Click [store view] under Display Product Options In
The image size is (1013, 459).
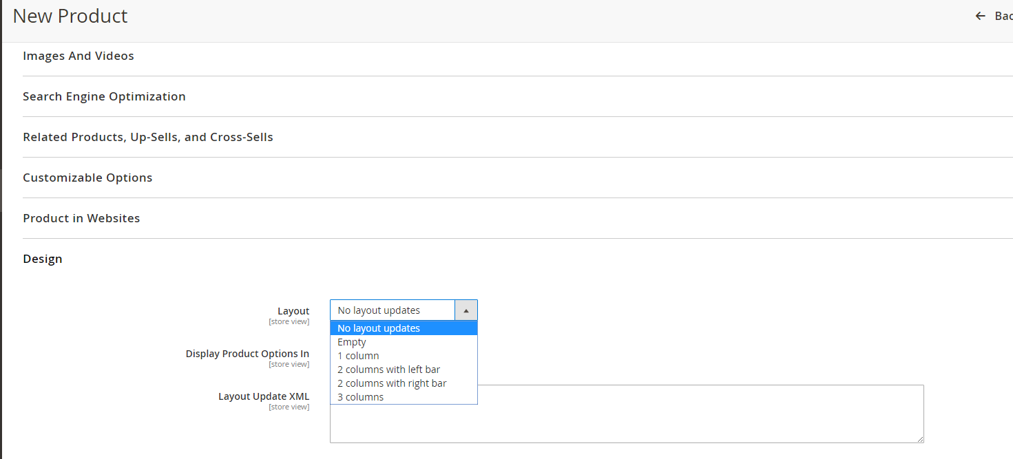click(x=289, y=364)
